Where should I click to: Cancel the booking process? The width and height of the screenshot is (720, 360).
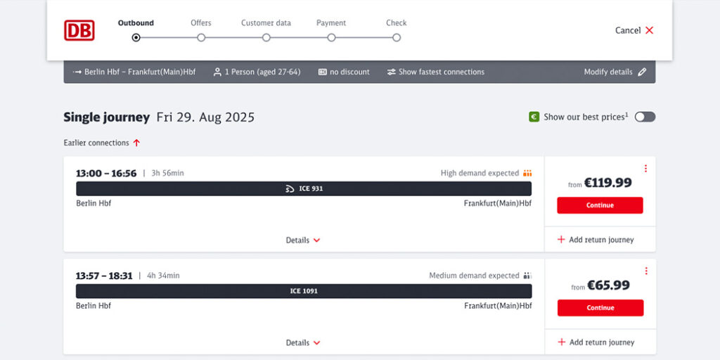pyautogui.click(x=634, y=30)
